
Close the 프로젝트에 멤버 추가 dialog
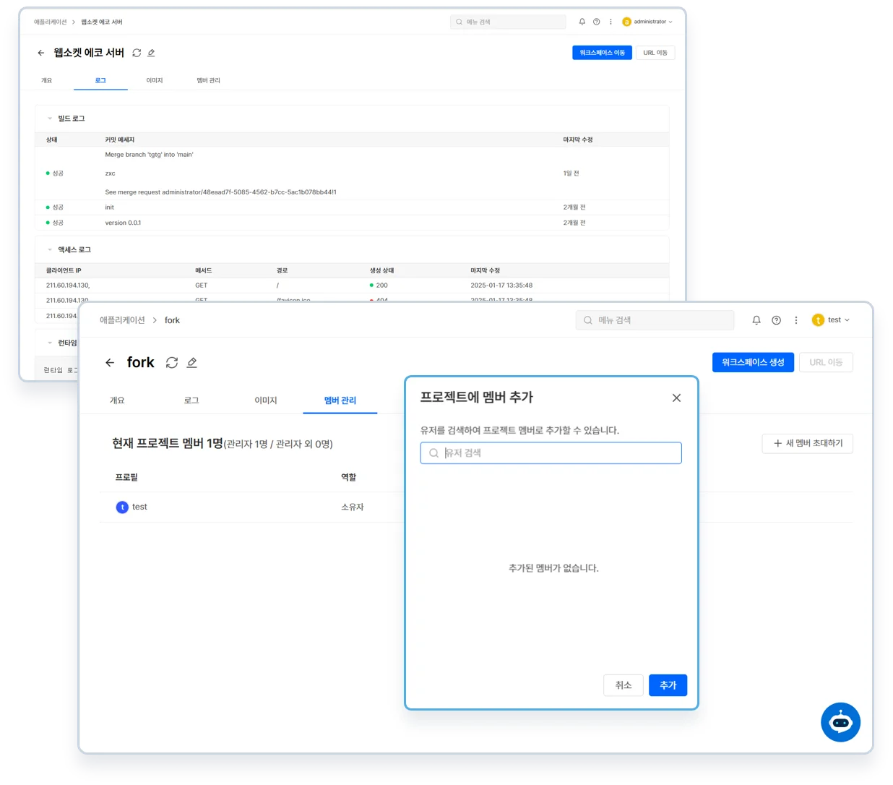(676, 398)
